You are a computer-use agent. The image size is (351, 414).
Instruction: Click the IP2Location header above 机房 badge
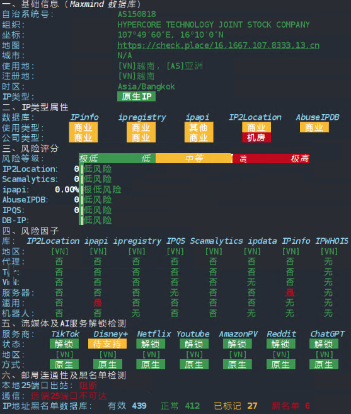coord(255,117)
